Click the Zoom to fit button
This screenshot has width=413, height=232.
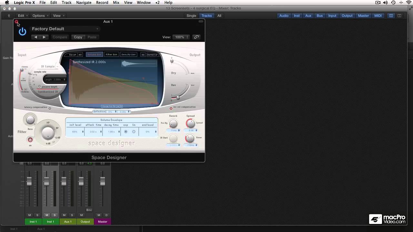click(112, 106)
